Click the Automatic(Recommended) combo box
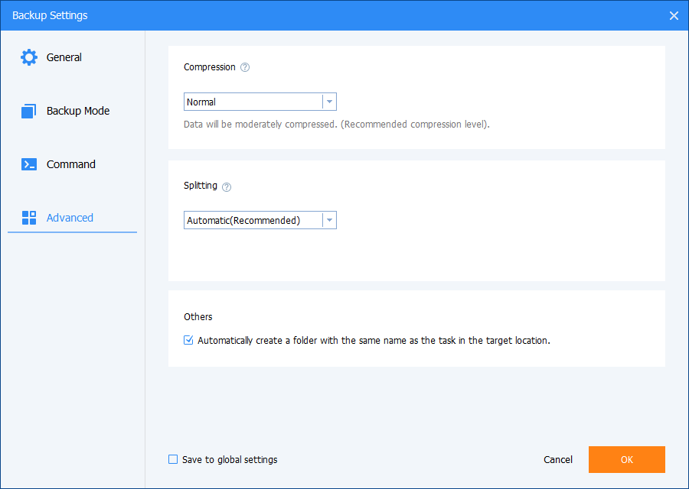 [x=260, y=220]
